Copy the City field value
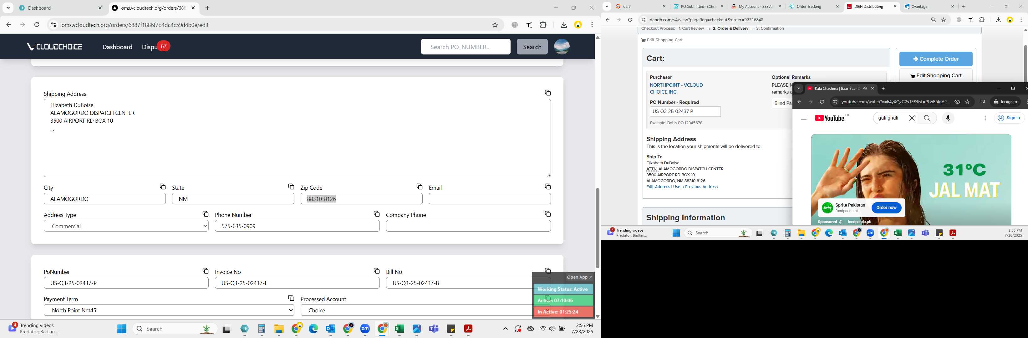 click(162, 186)
